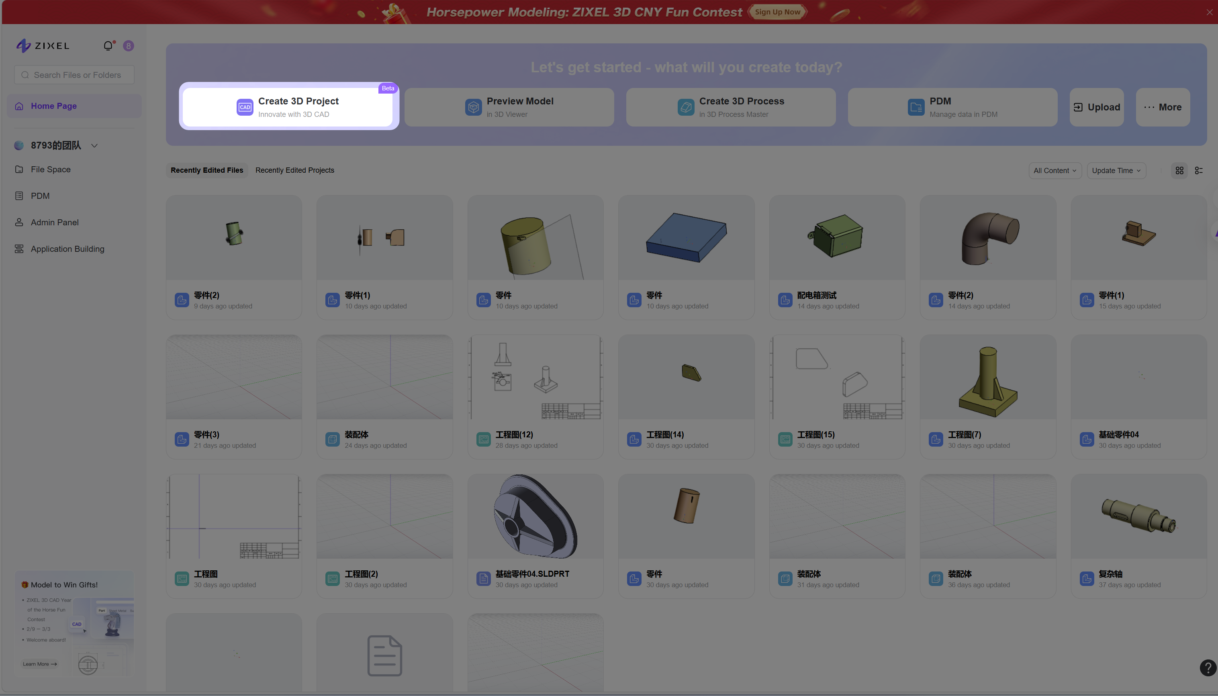Select the Recently Edited Files tab

(x=206, y=170)
